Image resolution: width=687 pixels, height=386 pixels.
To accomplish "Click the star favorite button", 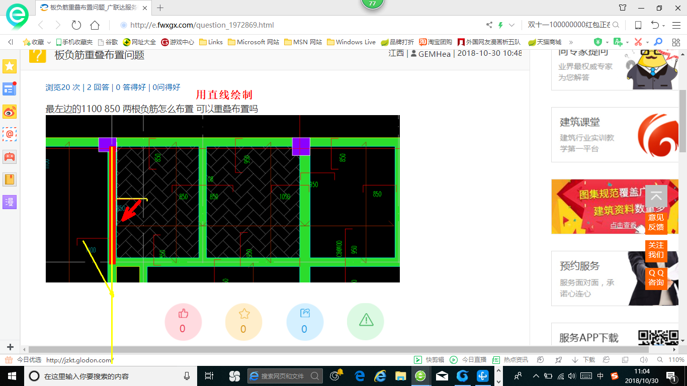I will click(x=244, y=322).
